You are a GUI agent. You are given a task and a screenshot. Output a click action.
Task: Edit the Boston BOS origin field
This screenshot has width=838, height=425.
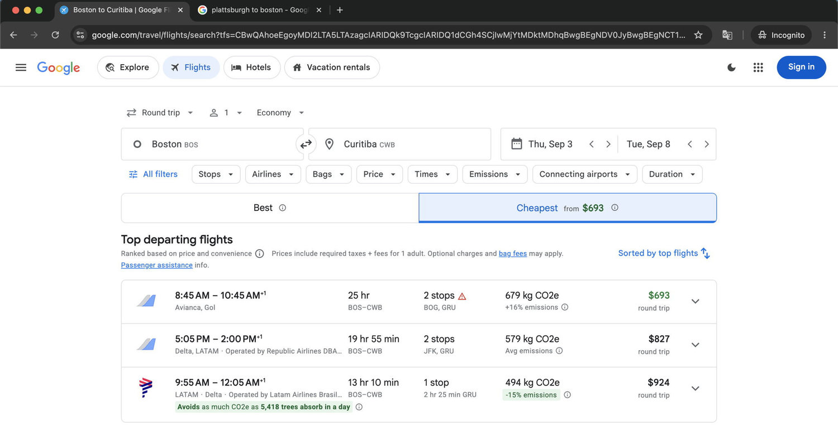pos(212,144)
